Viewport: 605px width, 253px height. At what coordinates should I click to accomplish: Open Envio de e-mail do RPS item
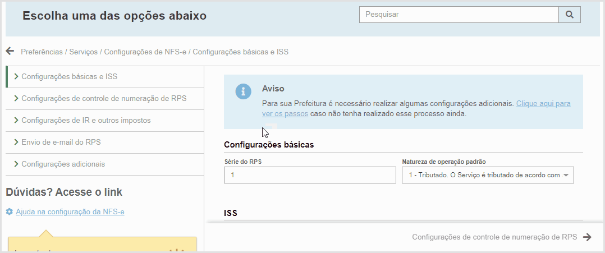pyautogui.click(x=105, y=142)
